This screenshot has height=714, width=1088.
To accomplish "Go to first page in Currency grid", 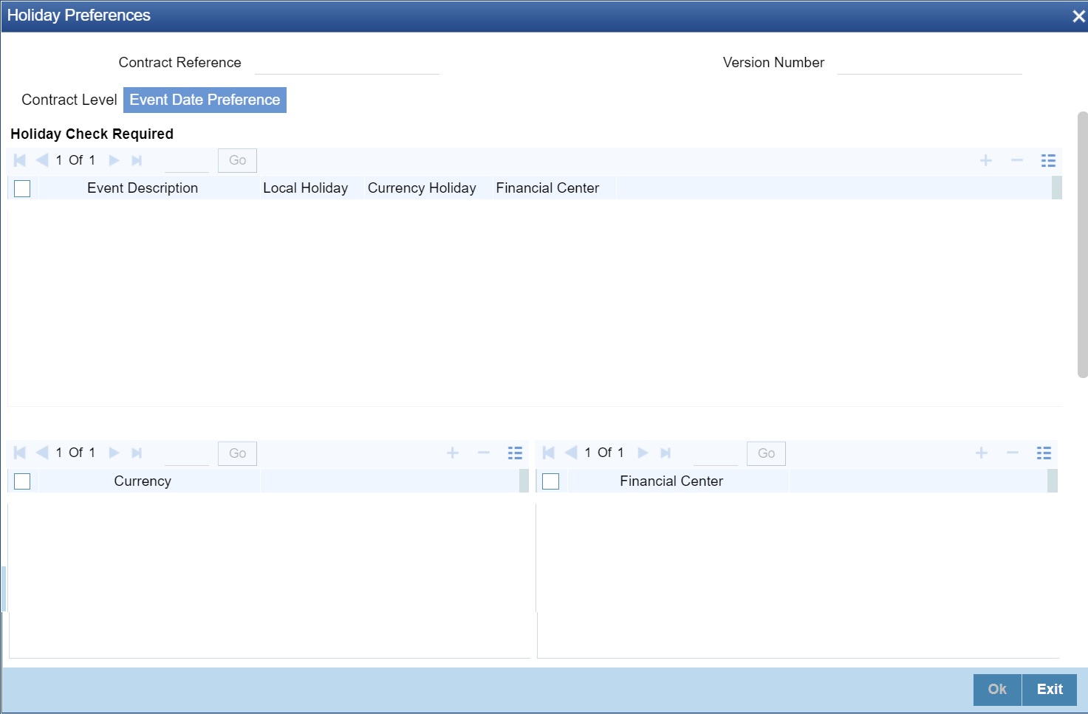I will point(20,453).
